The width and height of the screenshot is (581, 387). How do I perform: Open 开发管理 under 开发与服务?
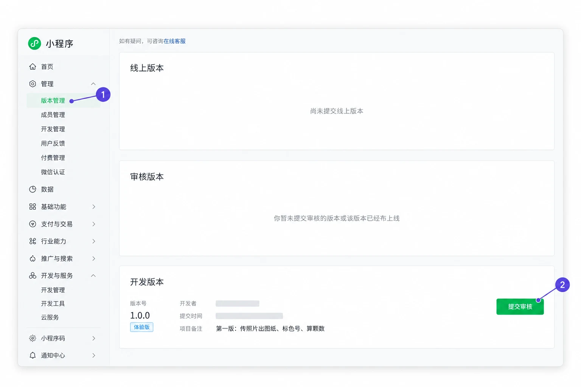[53, 290]
